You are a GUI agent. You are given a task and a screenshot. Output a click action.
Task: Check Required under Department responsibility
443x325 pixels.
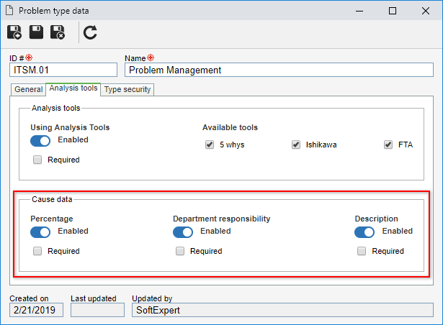180,251
